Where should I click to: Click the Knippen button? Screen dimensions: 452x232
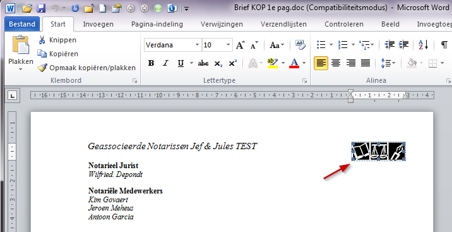[x=57, y=40]
